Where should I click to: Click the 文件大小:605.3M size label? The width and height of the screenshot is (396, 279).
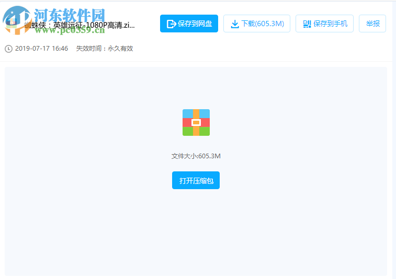click(196, 156)
